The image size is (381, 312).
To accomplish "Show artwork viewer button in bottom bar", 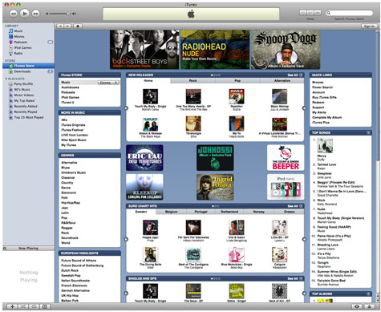I will pos(45,306).
